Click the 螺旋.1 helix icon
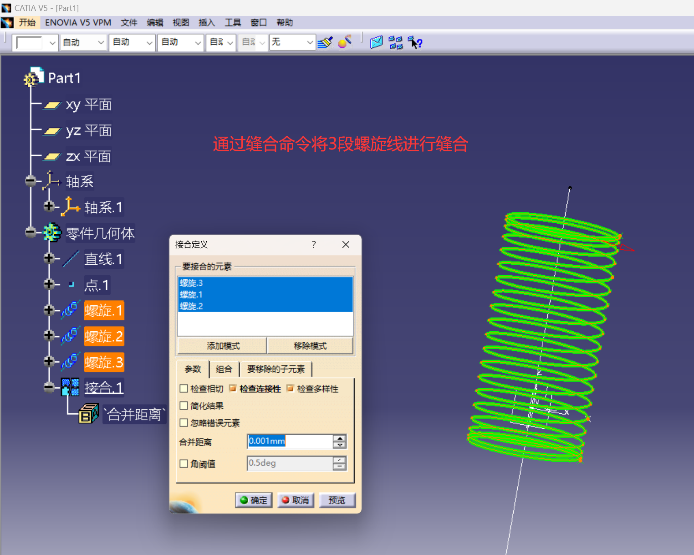Screen dimensions: 694x555 pos(71,310)
